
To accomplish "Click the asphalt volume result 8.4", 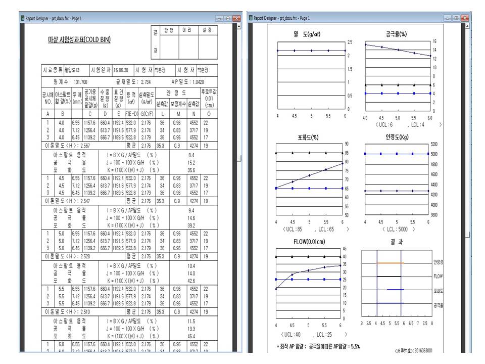I will pyautogui.click(x=191, y=155).
